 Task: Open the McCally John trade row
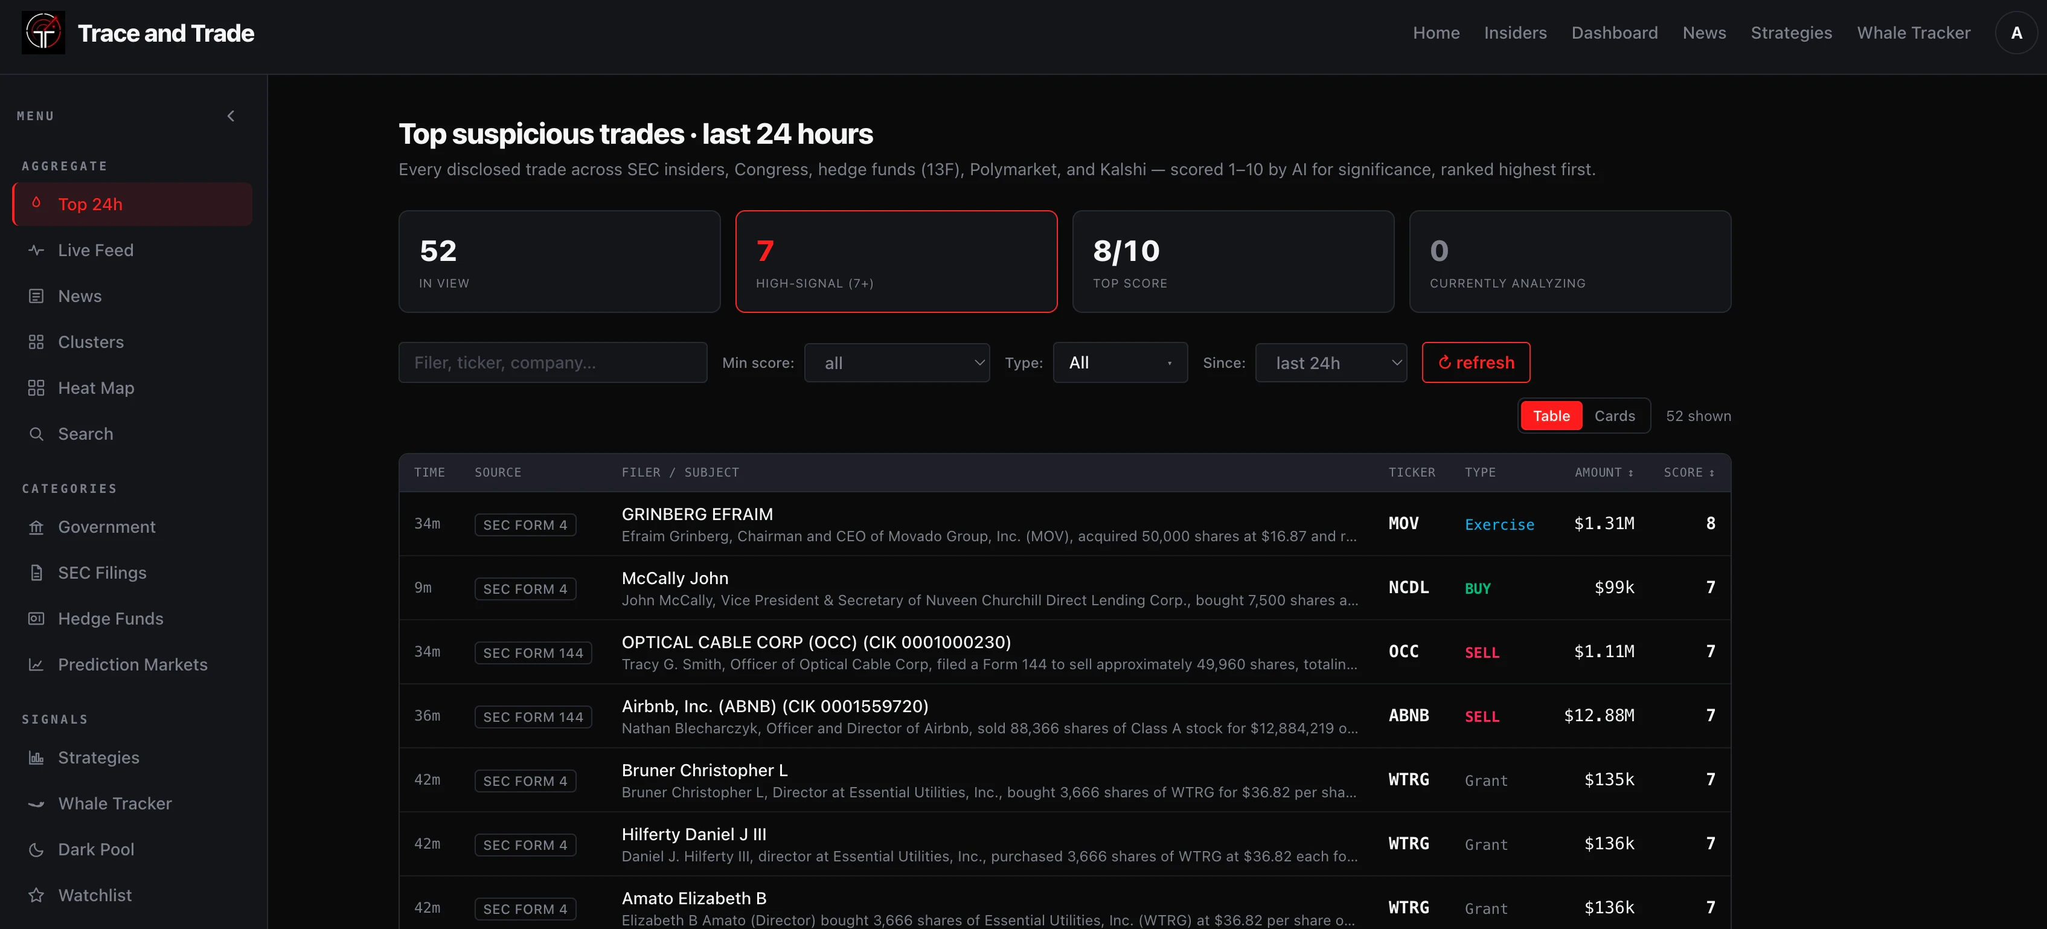coord(1065,588)
